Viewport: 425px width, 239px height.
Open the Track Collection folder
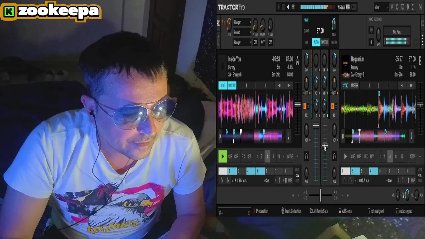(291, 211)
